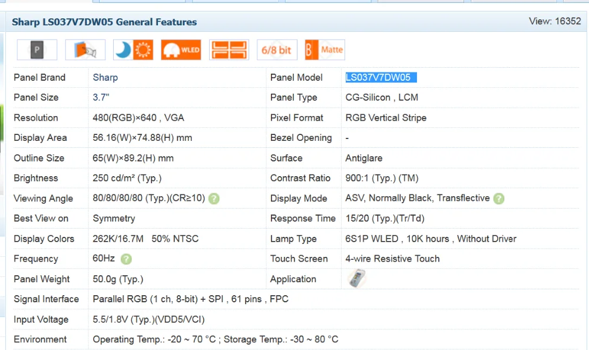Click outline size value 65(W)×89.2(H) mm

pyautogui.click(x=133, y=159)
